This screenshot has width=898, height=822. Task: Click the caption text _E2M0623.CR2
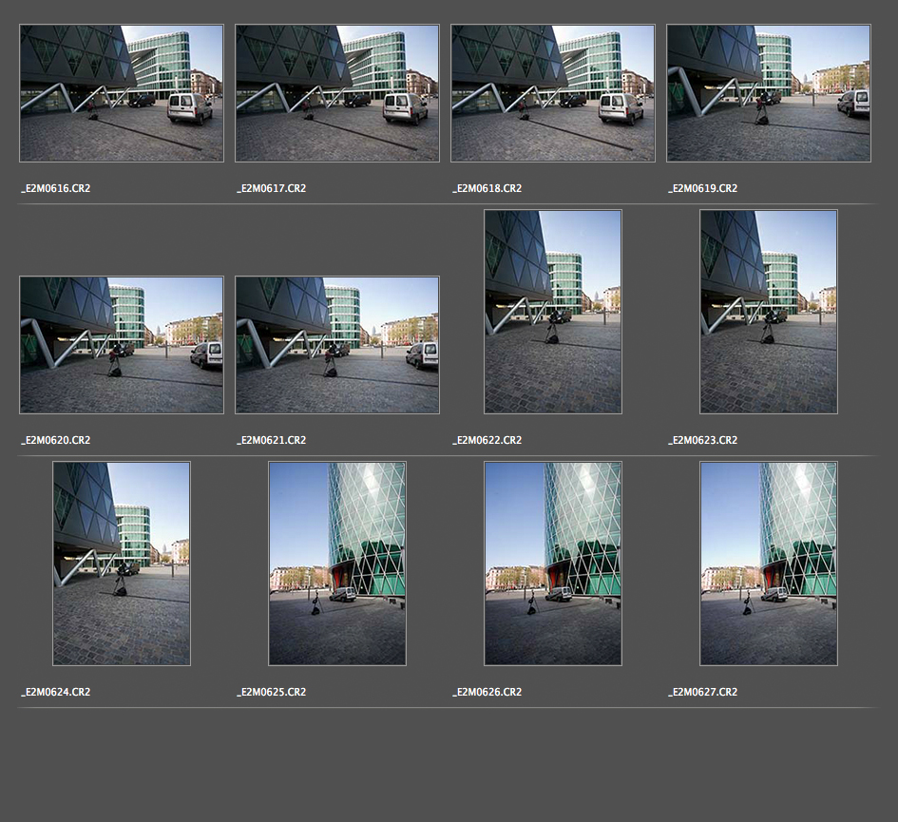[703, 441]
